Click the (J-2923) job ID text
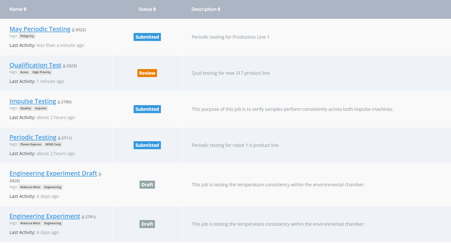Viewport: 451px width, 243px height. pos(70,66)
